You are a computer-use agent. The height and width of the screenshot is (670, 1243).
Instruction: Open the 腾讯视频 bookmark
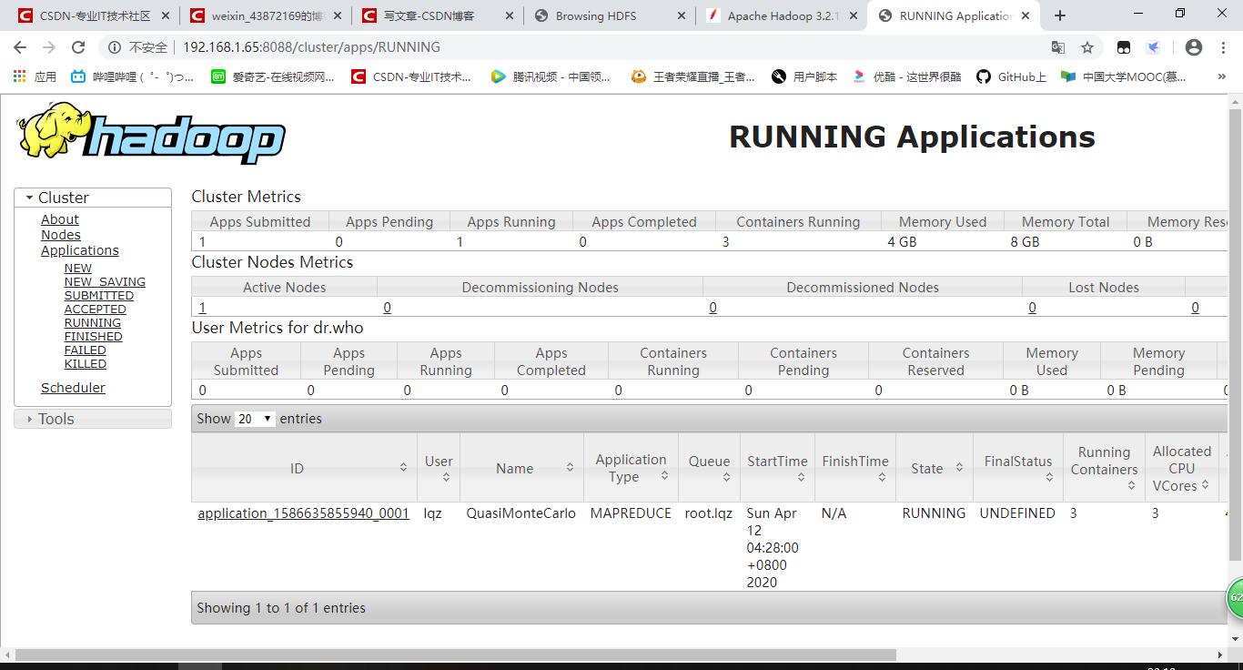551,77
